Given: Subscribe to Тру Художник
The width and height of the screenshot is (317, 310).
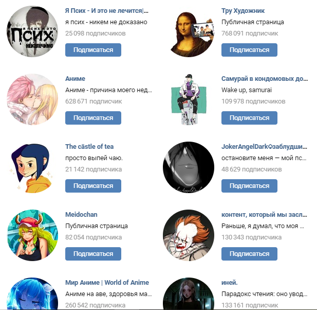Looking at the screenshot, I should (249, 50).
